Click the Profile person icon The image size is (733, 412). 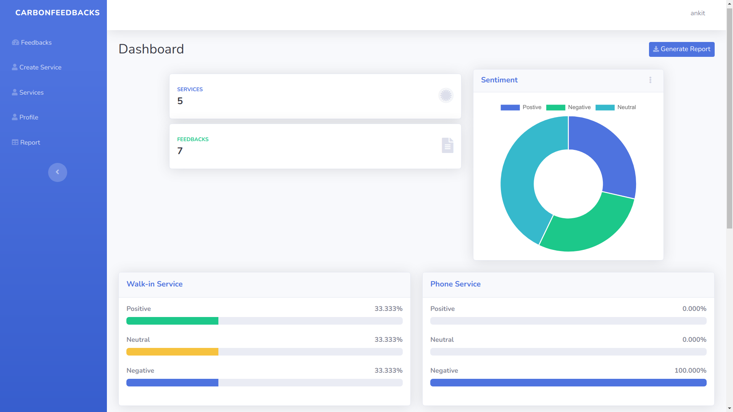(x=15, y=117)
